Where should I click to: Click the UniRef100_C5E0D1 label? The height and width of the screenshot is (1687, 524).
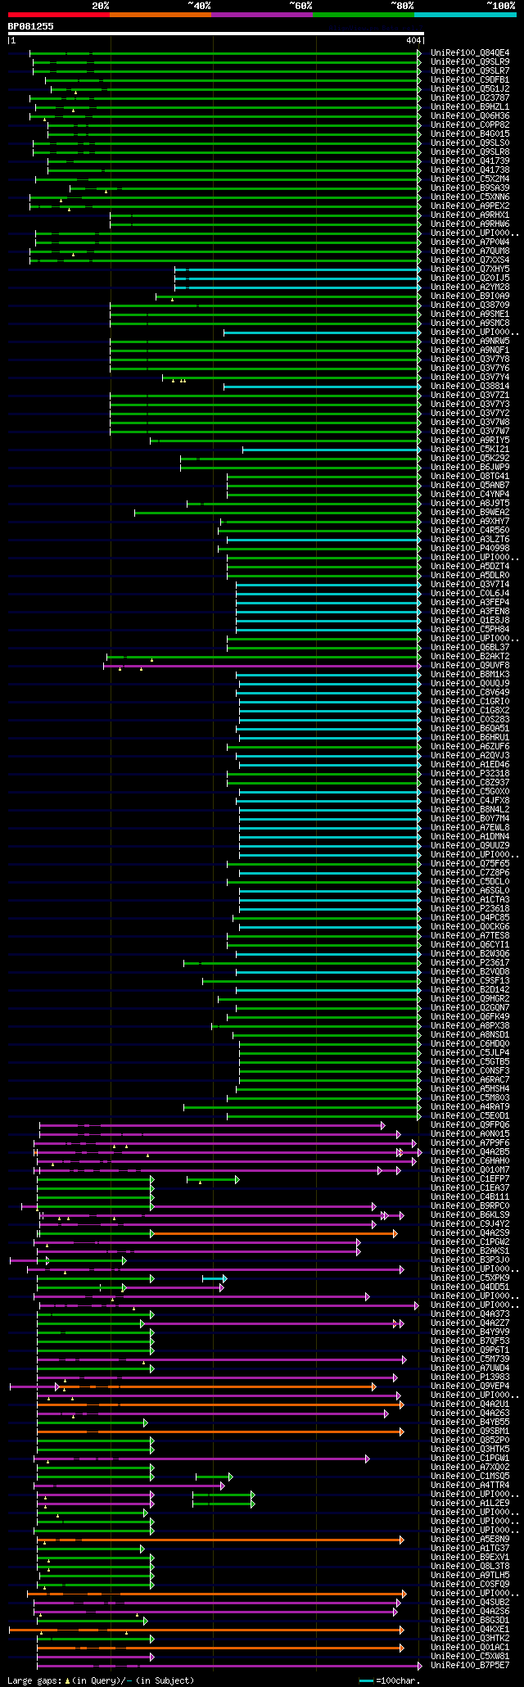click(x=470, y=1116)
